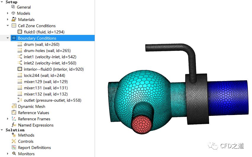Select interior--fluid:0 boundary entry
The image size is (252, 157).
54,69
